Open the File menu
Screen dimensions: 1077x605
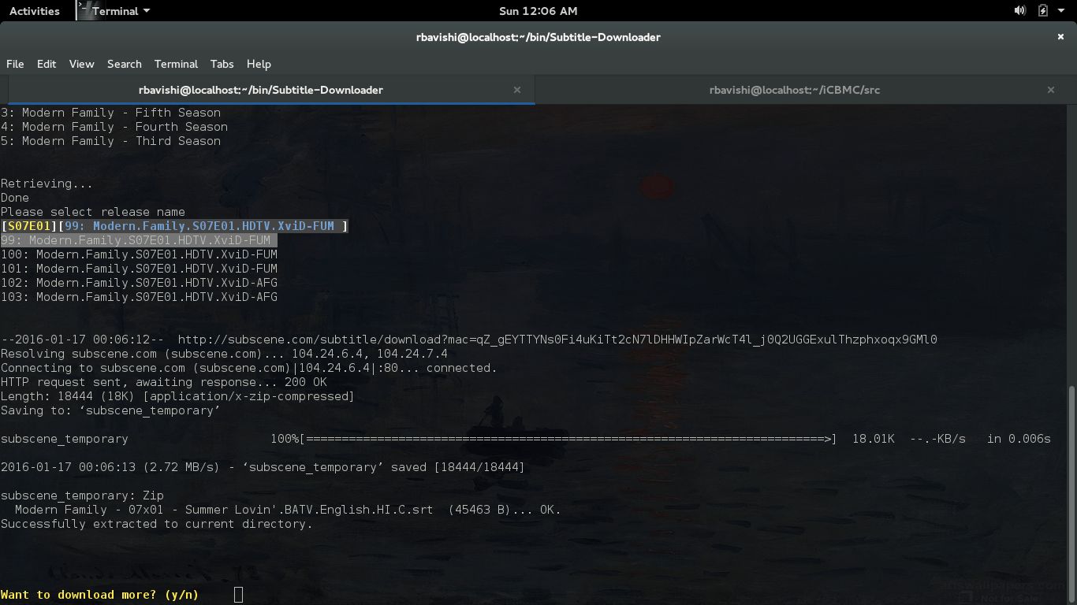tap(15, 64)
